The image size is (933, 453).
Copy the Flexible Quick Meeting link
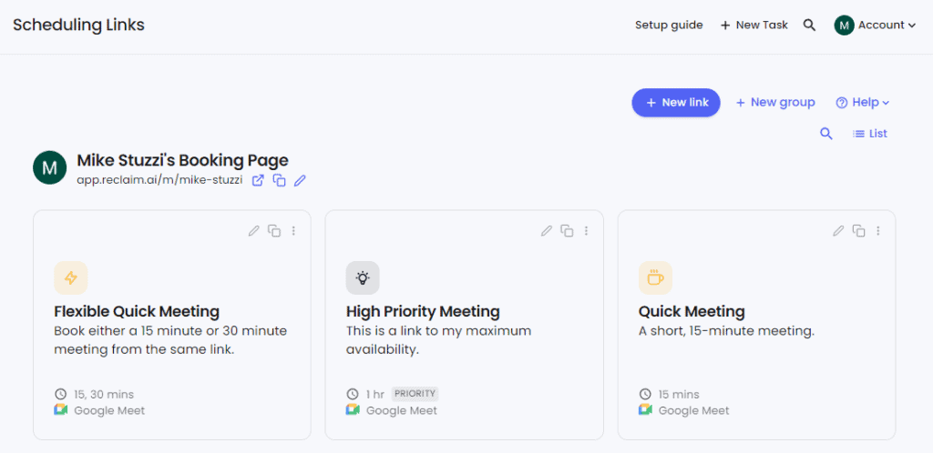pos(274,231)
